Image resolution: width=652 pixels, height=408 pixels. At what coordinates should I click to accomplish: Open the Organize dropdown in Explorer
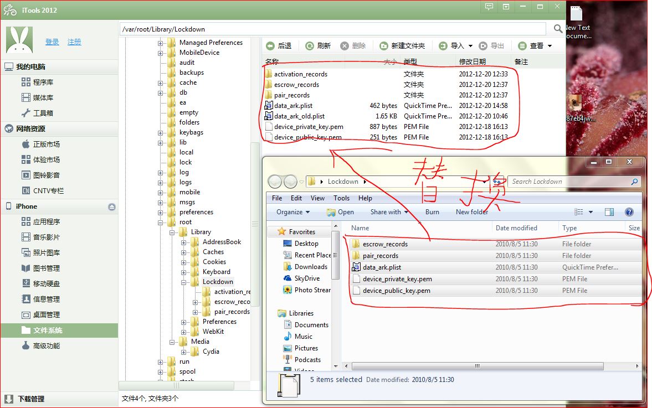293,212
